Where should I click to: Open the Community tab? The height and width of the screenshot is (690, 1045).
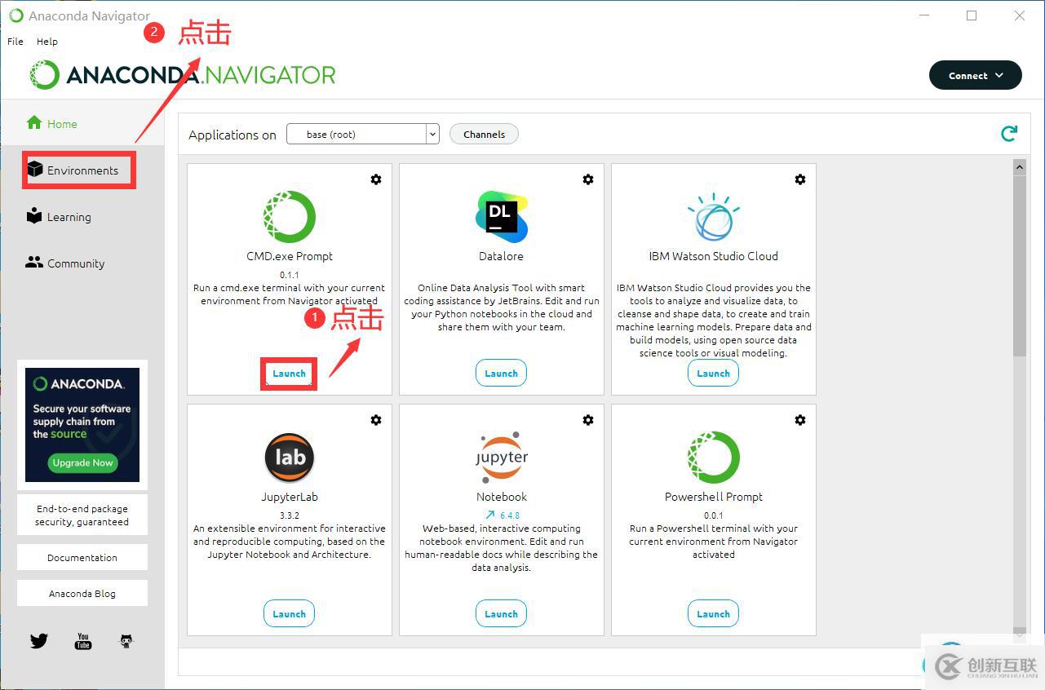tap(65, 263)
